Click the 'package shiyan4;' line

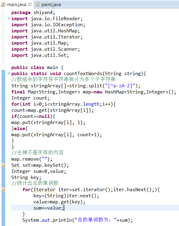point(33,13)
